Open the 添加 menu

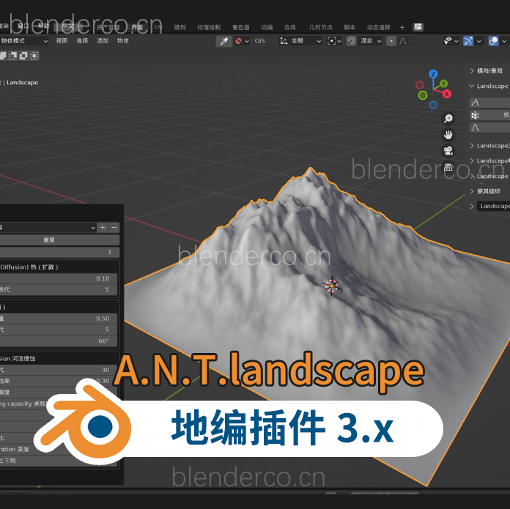[x=103, y=41]
